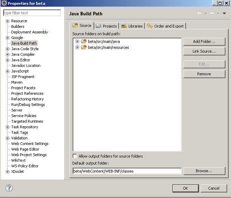
Task: Select Web Project Settings in the tree
Action: [x=29, y=155]
